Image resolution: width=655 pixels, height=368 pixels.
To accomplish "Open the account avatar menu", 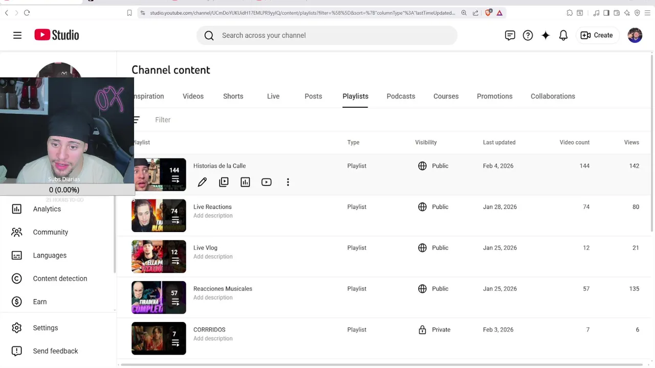I will 635,35.
